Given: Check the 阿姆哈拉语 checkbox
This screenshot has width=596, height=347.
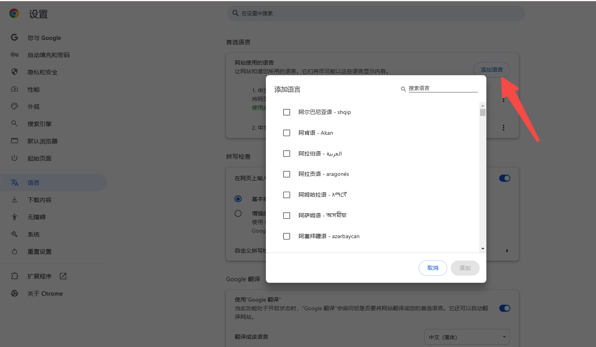Looking at the screenshot, I should click(287, 195).
